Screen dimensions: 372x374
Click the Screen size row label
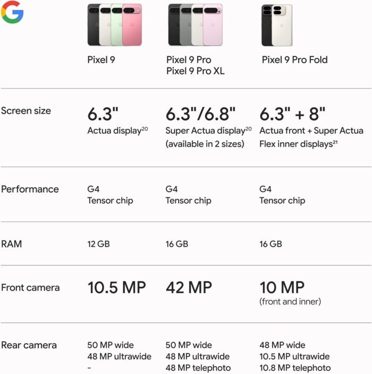pyautogui.click(x=26, y=111)
